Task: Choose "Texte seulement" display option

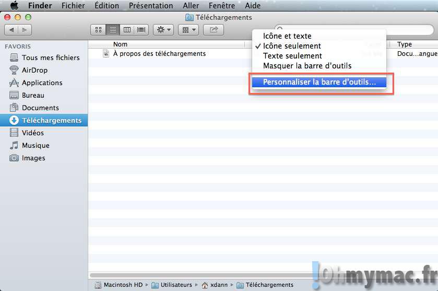Action: coord(292,56)
